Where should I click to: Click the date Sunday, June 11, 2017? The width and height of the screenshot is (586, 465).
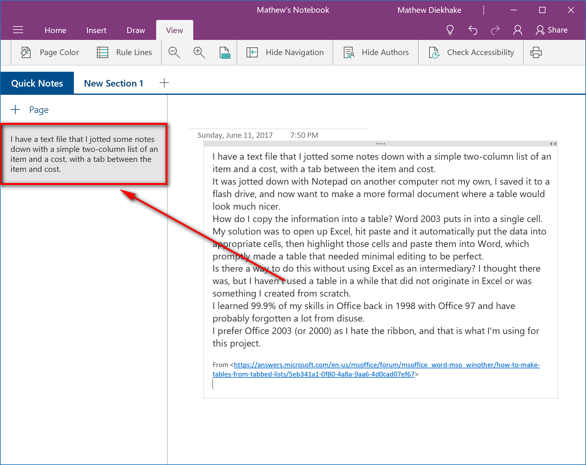pos(235,135)
